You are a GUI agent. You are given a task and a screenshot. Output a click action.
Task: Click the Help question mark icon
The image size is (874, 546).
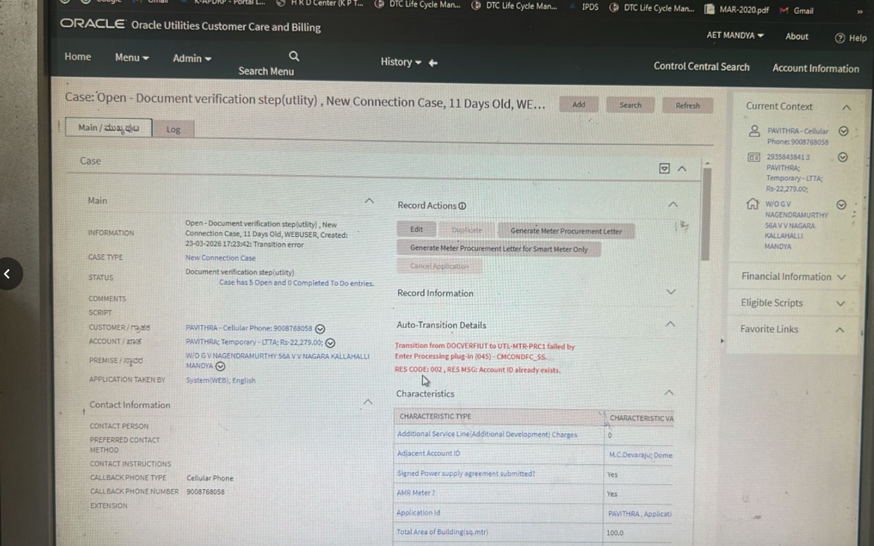(x=840, y=38)
